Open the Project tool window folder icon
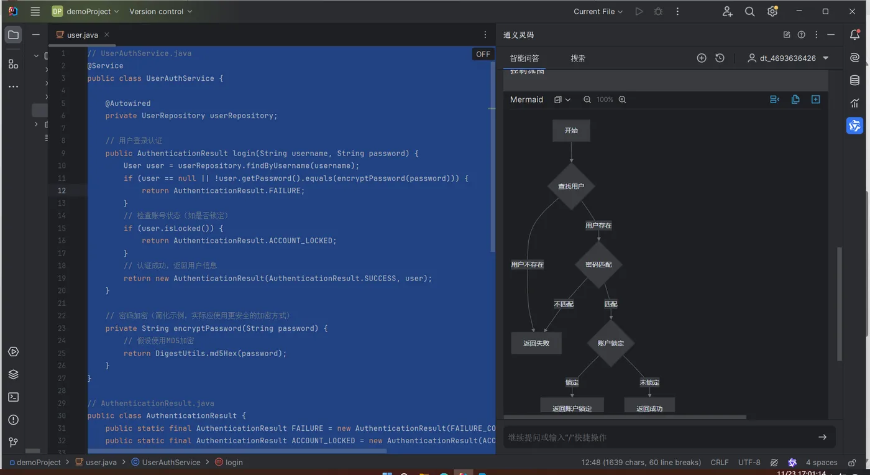The image size is (870, 475). 13,35
